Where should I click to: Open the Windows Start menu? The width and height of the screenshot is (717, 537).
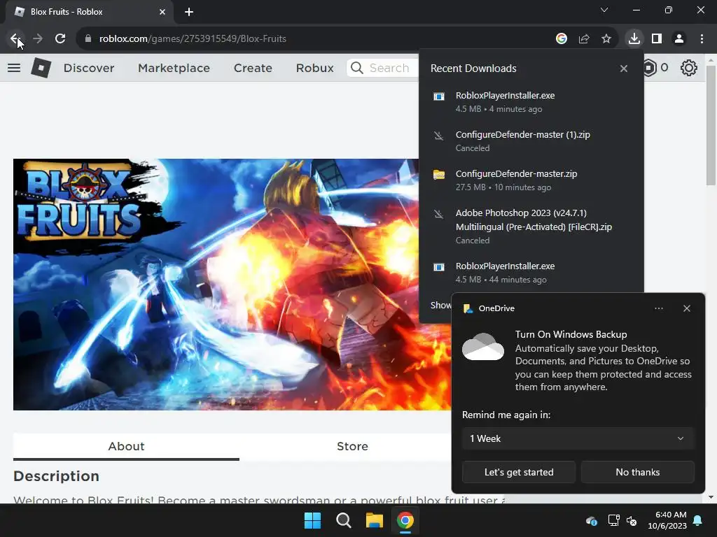coord(313,520)
